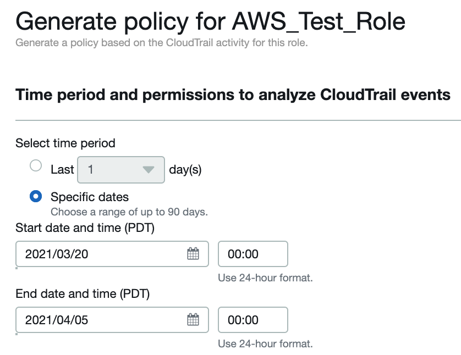
Task: Select the "Last" day(s) radio button
Action: click(36, 166)
